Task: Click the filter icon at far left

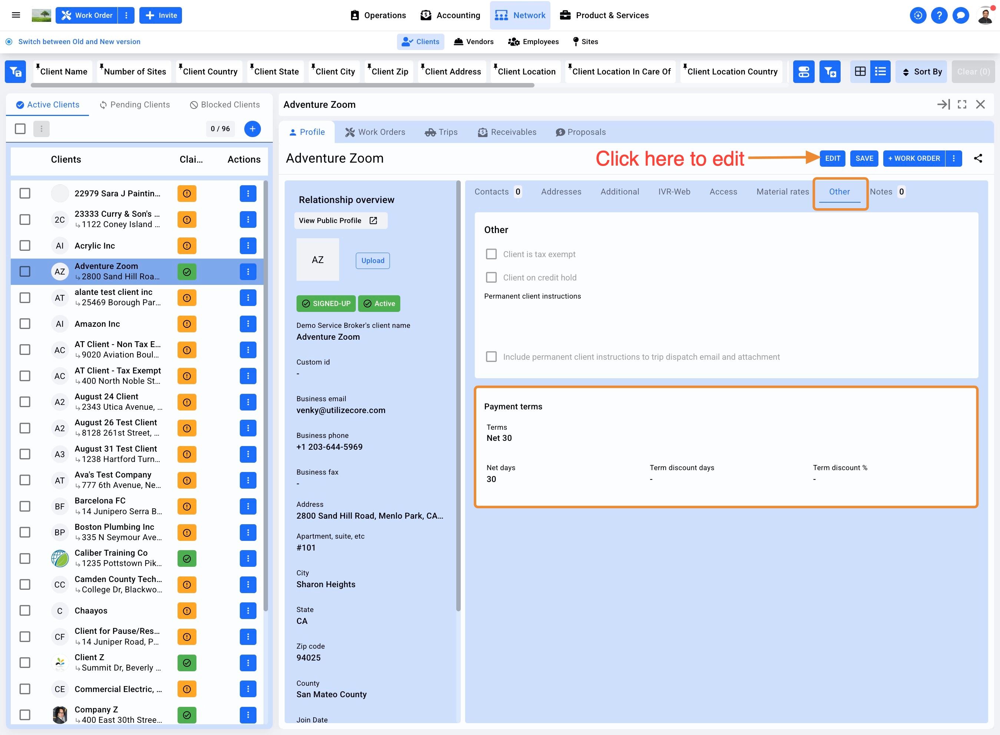Action: [x=16, y=71]
